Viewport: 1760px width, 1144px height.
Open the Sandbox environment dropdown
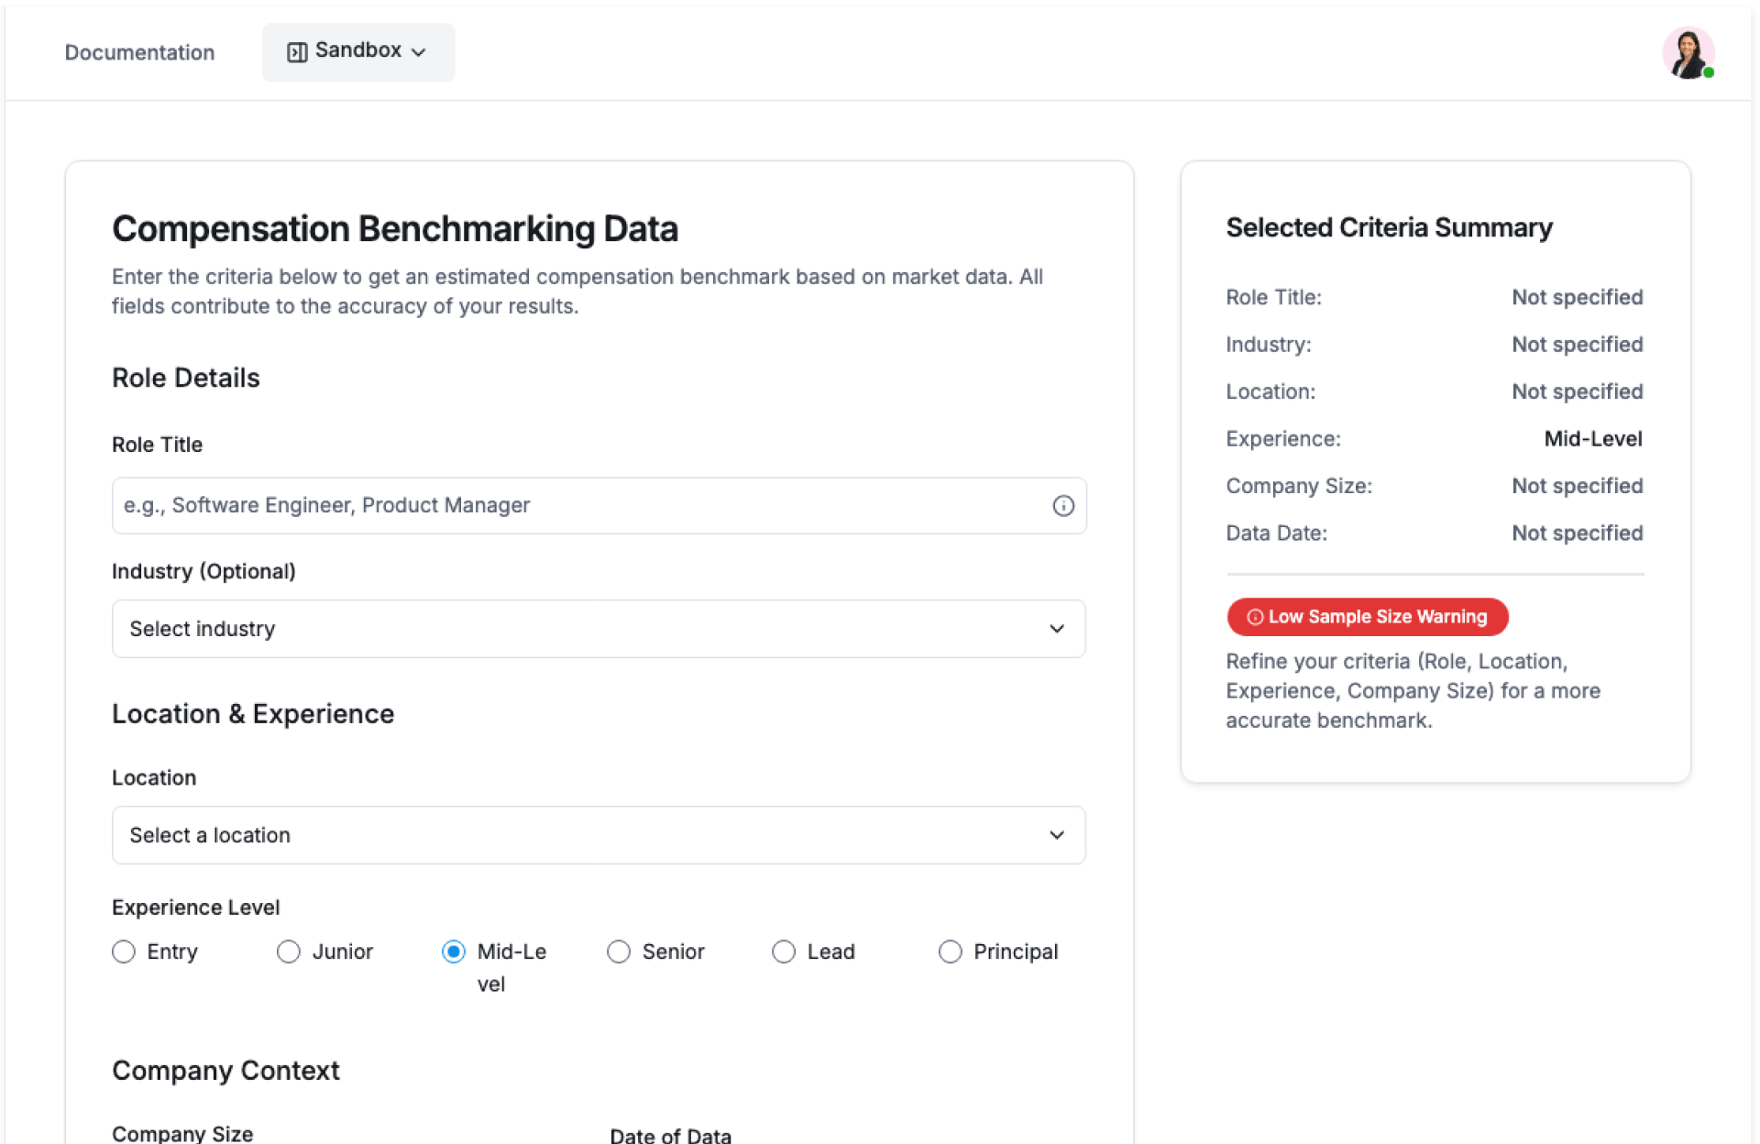point(358,52)
